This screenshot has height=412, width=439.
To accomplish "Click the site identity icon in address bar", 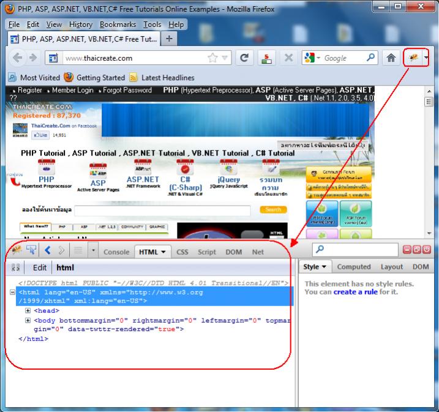I will [53, 58].
